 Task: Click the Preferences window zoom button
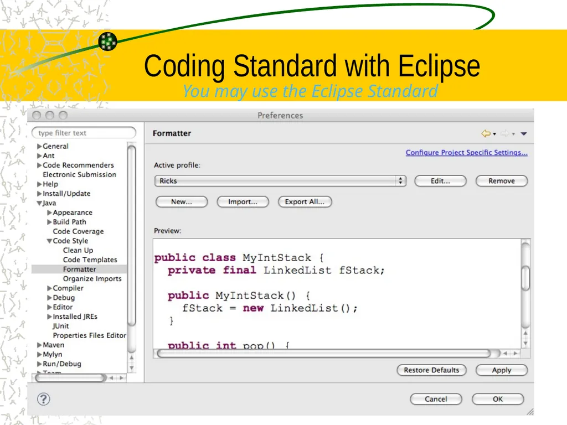63,115
